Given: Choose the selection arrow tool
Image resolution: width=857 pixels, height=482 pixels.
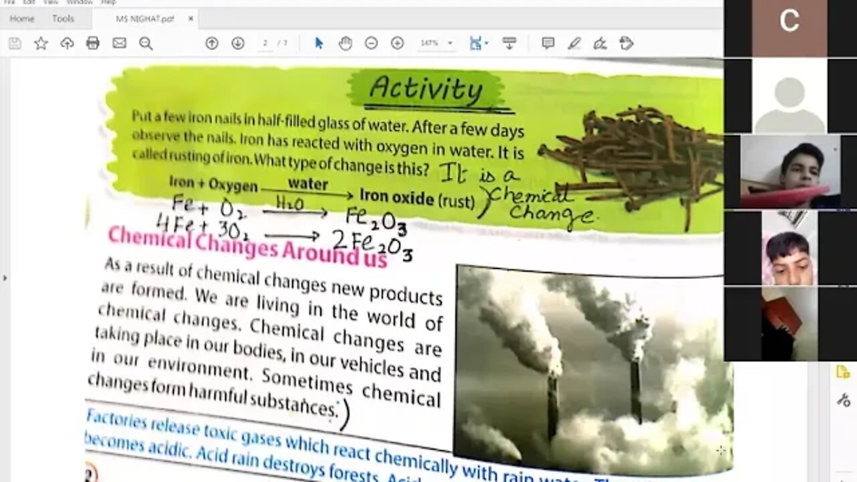Looking at the screenshot, I should [319, 44].
